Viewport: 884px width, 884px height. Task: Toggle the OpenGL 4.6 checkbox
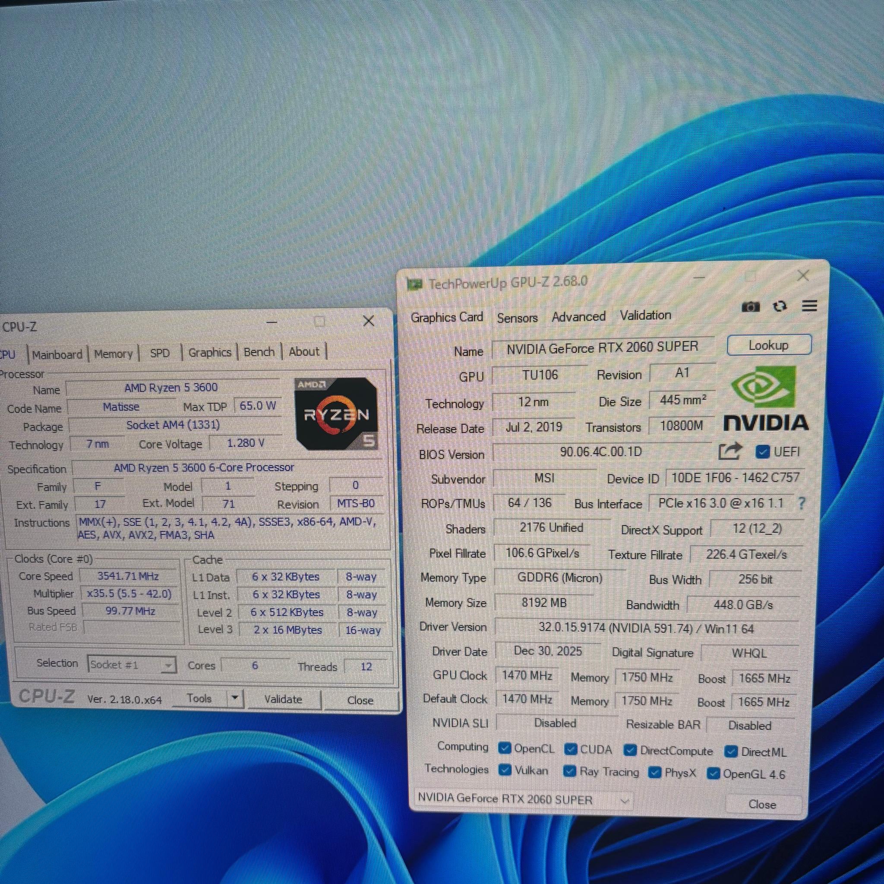point(714,773)
